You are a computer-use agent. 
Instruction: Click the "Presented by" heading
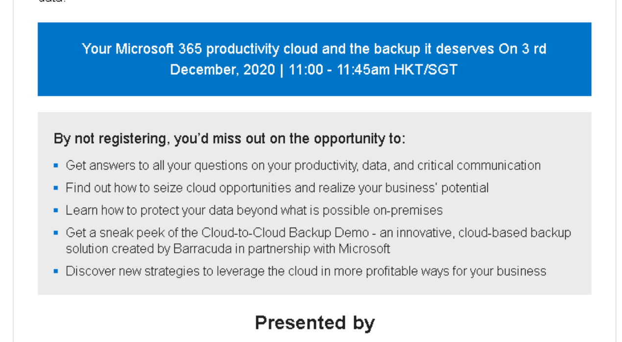pos(314,323)
